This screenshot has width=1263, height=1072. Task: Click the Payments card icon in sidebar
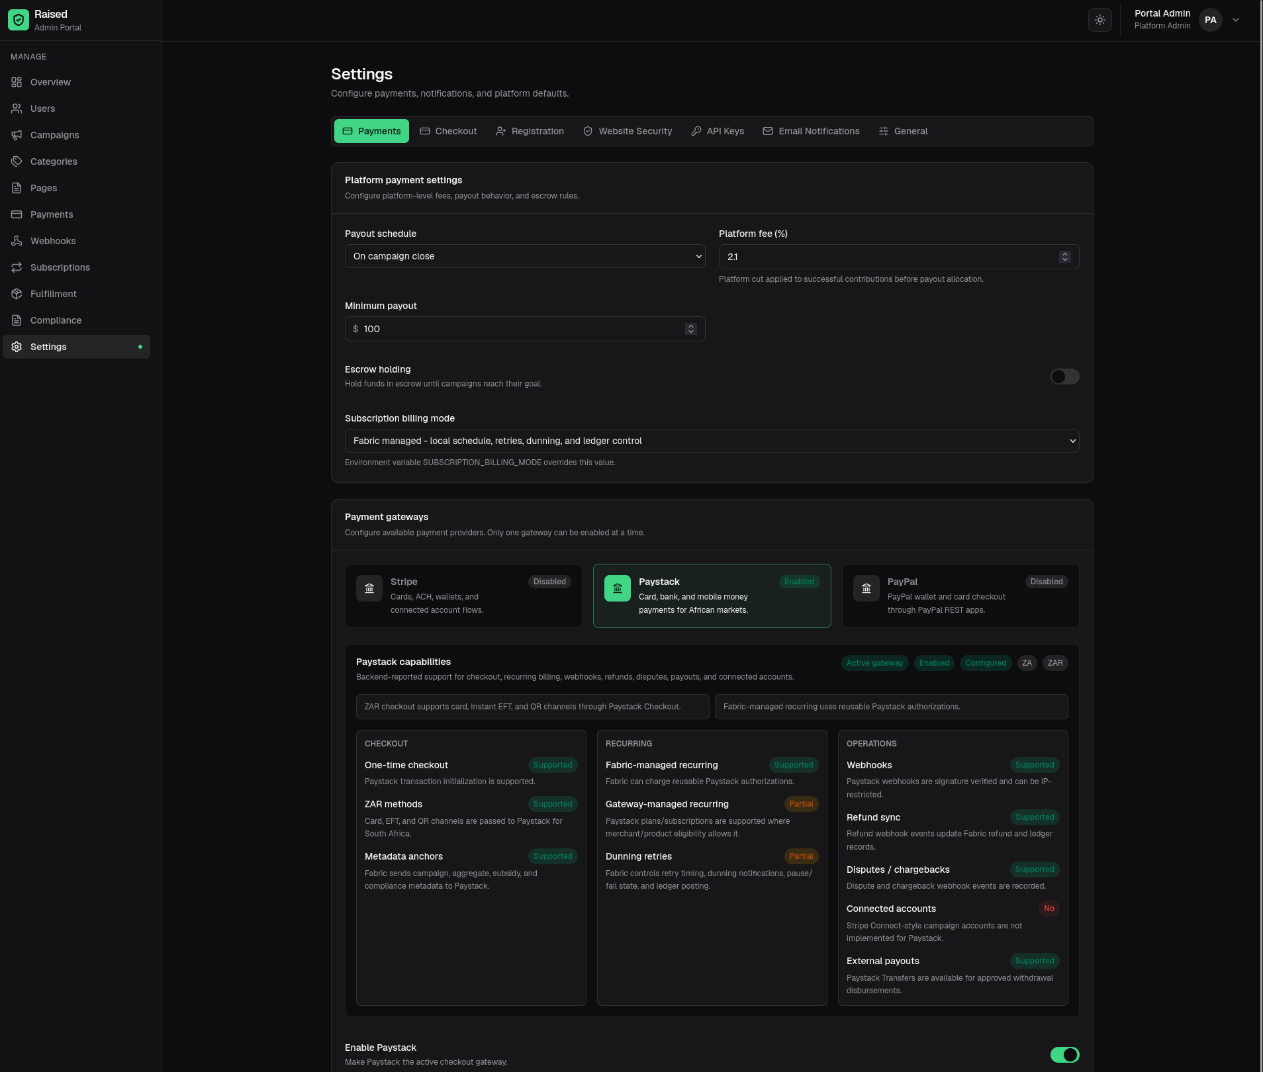(x=17, y=214)
